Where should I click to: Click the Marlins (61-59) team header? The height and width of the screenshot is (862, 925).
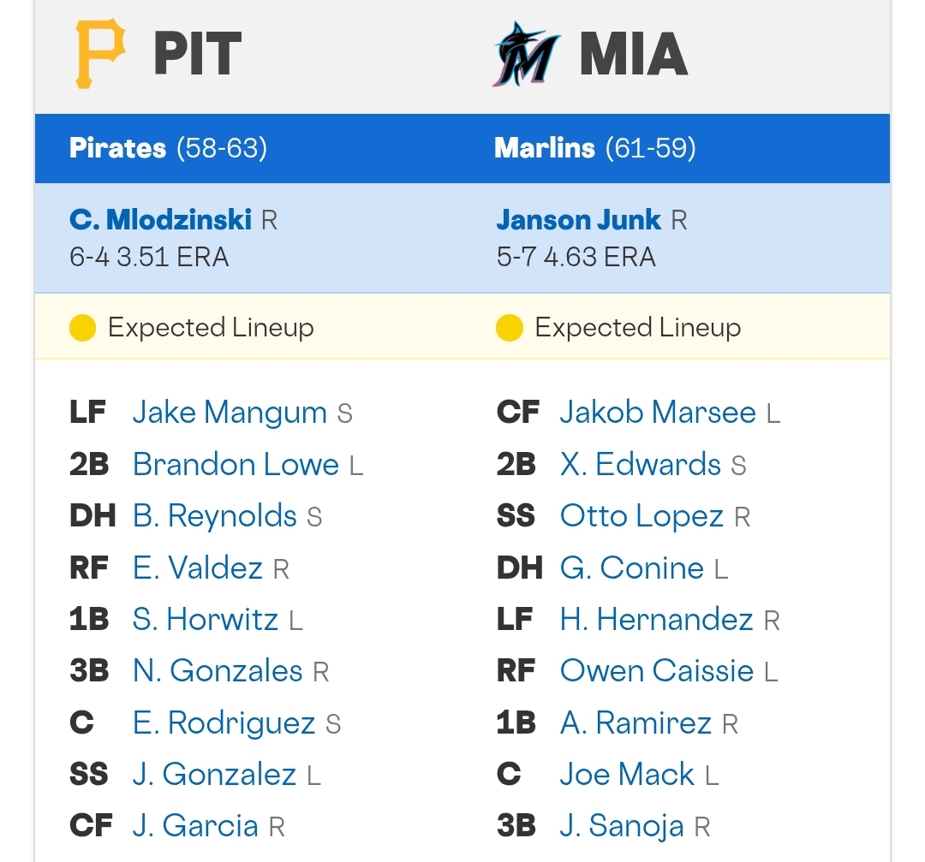(x=595, y=147)
